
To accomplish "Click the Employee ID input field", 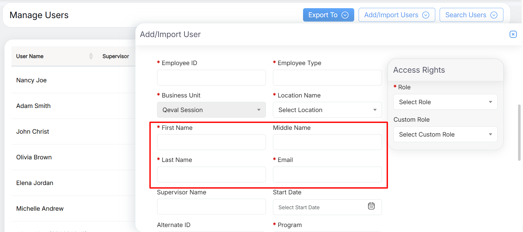I will [211, 78].
